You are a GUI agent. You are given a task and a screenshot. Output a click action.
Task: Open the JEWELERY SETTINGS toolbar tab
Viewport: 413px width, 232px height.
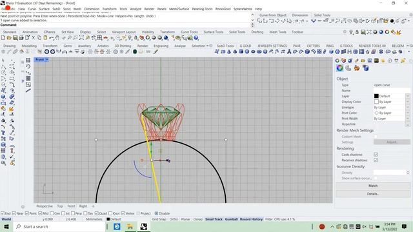pos(272,46)
